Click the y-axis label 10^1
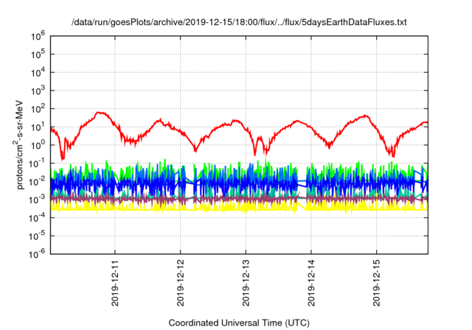The image size is (472, 330). [38, 127]
